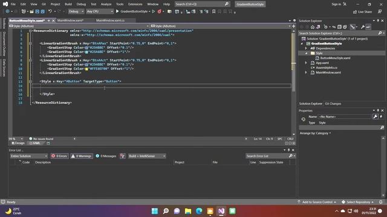The width and height of the screenshot is (387, 217).
Task: Switch to the Git Changes tab
Action: pyautogui.click(x=333, y=104)
